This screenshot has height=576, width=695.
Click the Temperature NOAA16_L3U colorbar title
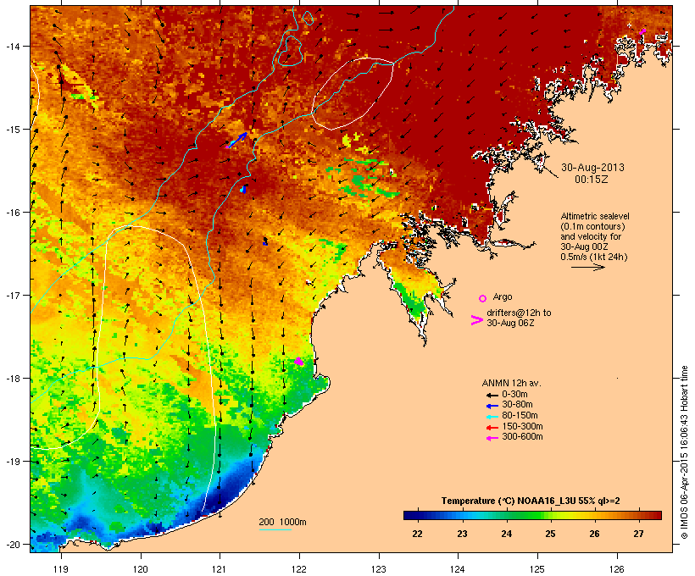pos(531,501)
